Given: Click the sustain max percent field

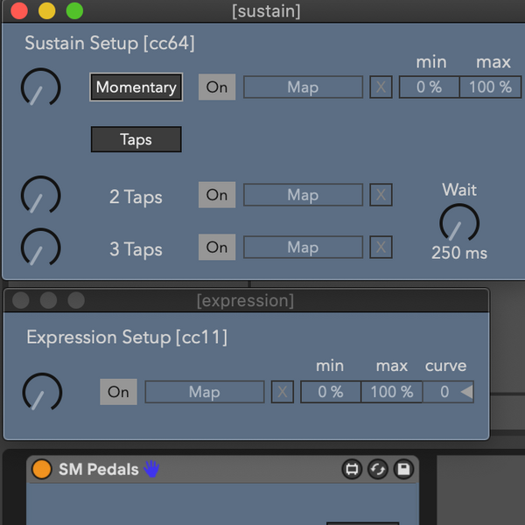Looking at the screenshot, I should tap(490, 87).
